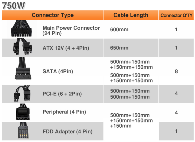Select the Peripheral (4 Pin) label
The image size is (195, 142).
[64, 112]
